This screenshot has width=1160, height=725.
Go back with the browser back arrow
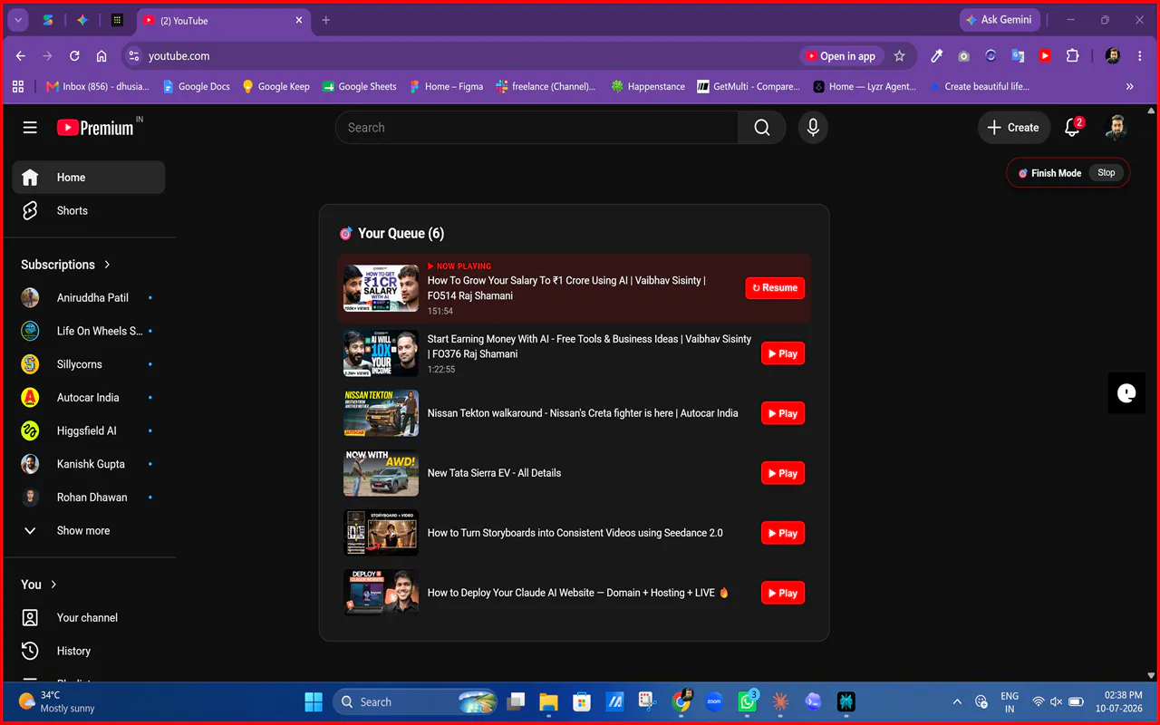pyautogui.click(x=21, y=56)
